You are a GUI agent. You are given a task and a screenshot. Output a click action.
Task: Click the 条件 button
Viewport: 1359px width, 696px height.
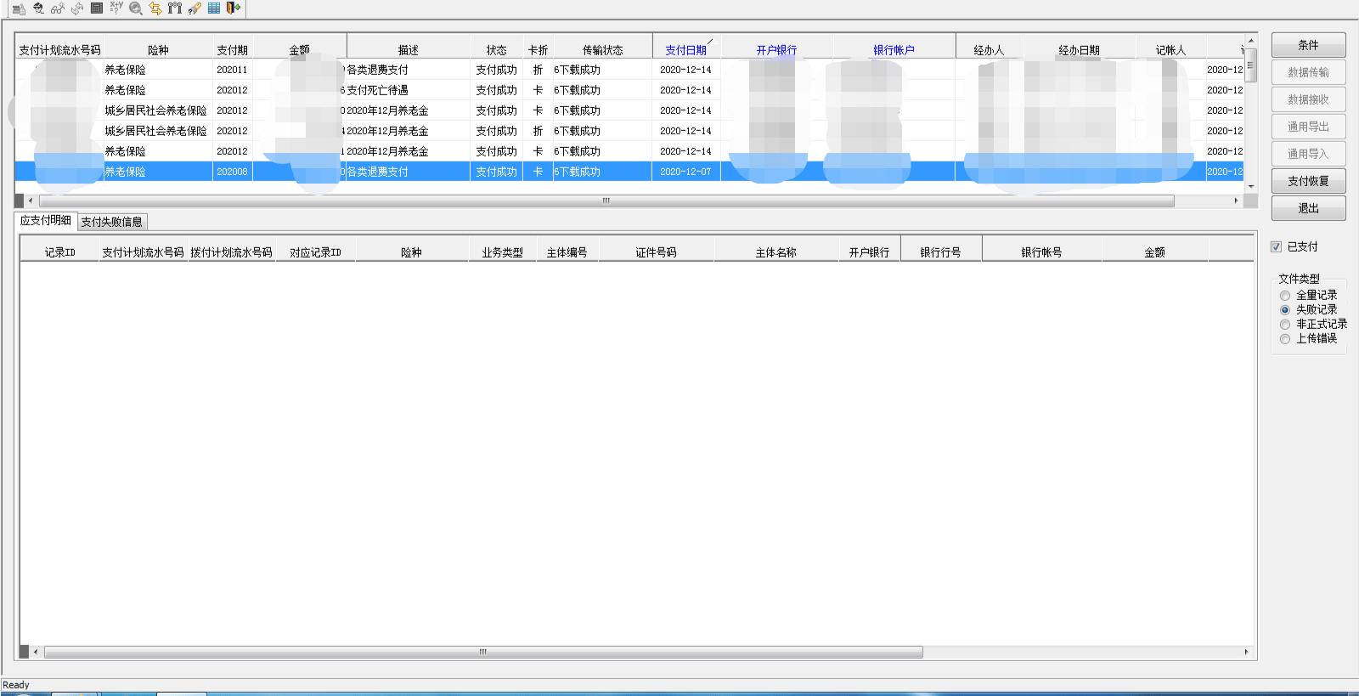[x=1308, y=45]
